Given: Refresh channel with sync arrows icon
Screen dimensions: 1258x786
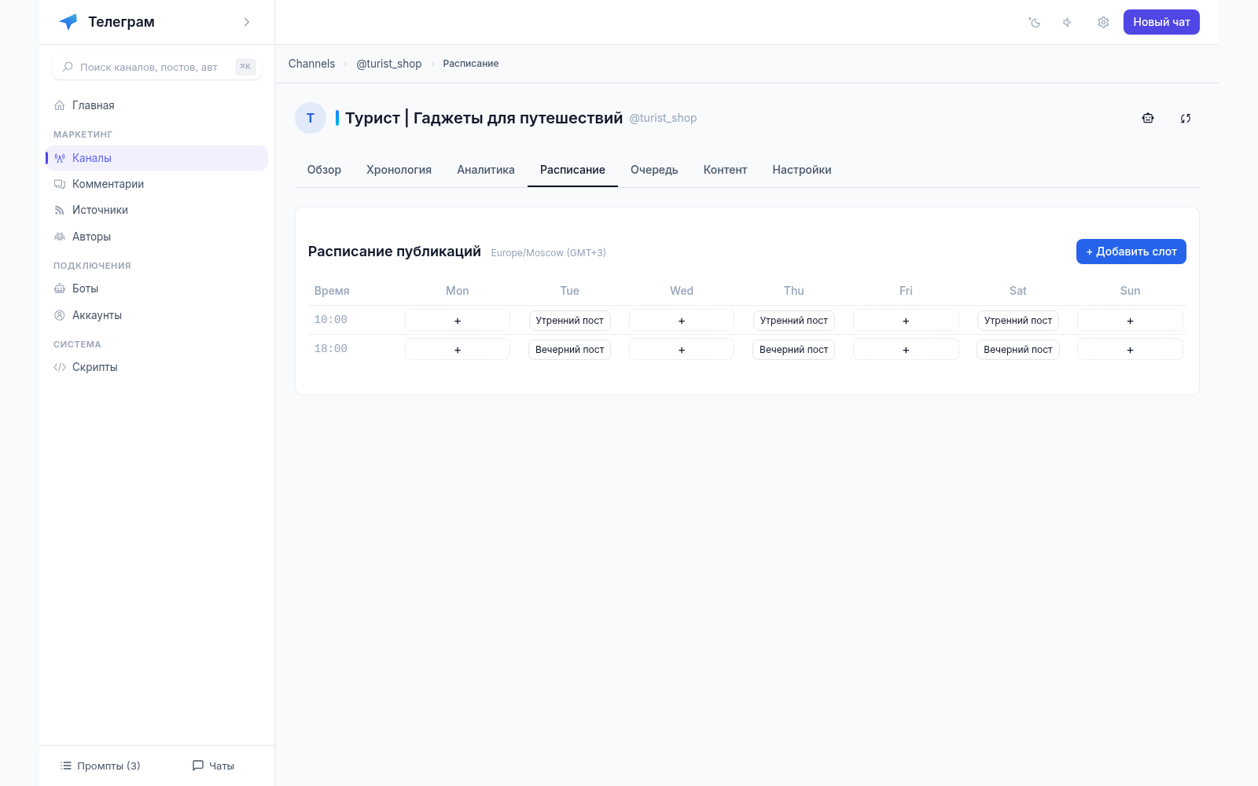Looking at the screenshot, I should point(1186,118).
